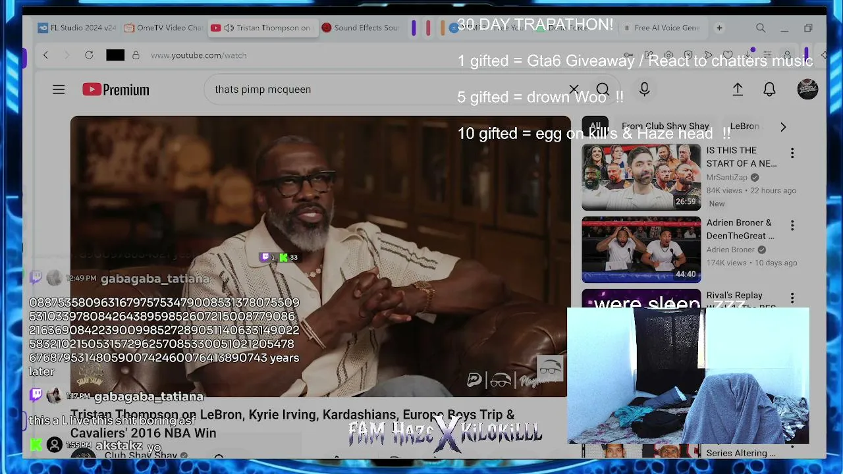Select the Tristan Thompson YouTube tab
Image resolution: width=843 pixels, height=474 pixels.
263,28
